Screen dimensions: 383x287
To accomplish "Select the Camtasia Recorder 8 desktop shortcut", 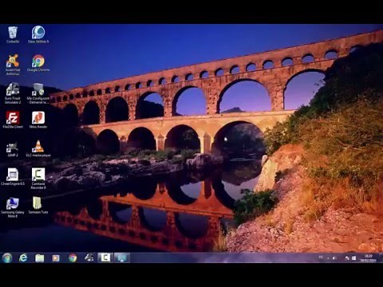I will coord(38,179).
